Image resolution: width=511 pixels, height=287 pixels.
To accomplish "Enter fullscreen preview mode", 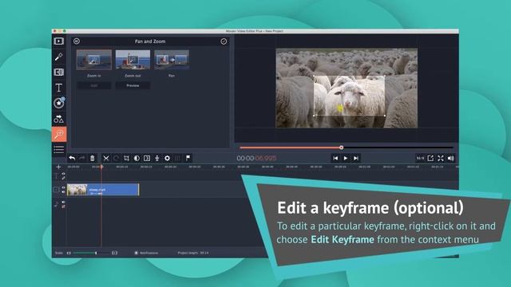I will pos(441,158).
